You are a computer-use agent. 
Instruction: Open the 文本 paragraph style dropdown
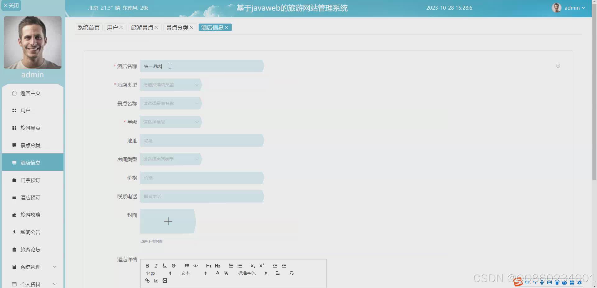194,273
